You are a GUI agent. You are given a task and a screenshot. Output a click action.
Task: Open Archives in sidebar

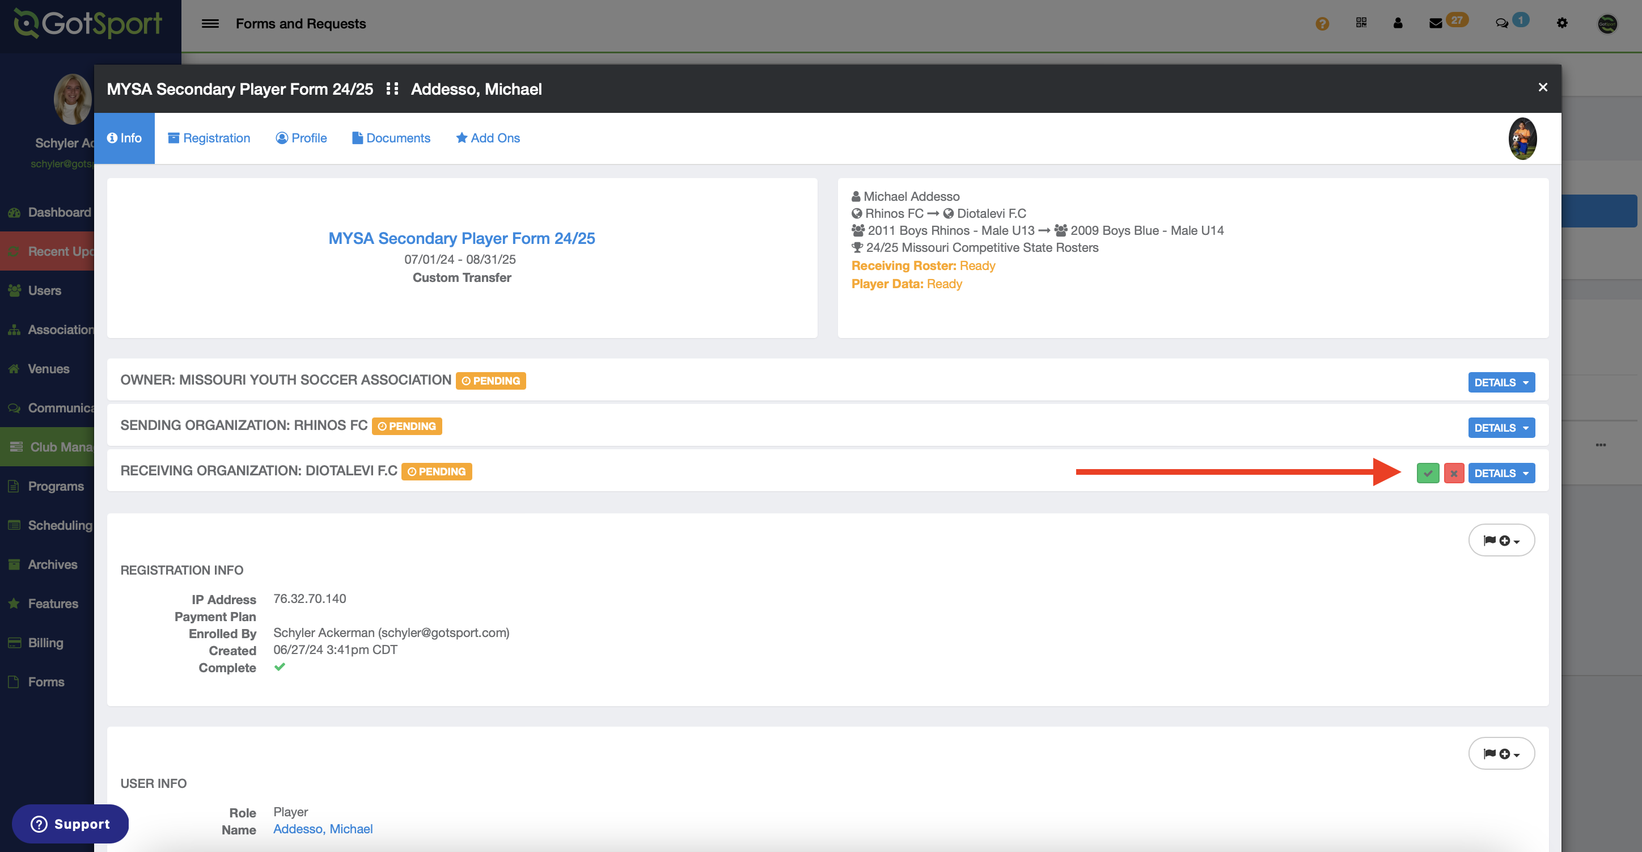coord(47,564)
